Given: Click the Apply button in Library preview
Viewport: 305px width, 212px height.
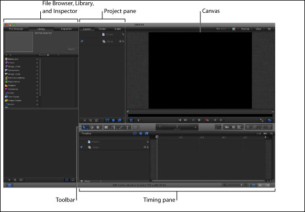Looking at the screenshot, I should pyautogui.click(x=71, y=49).
